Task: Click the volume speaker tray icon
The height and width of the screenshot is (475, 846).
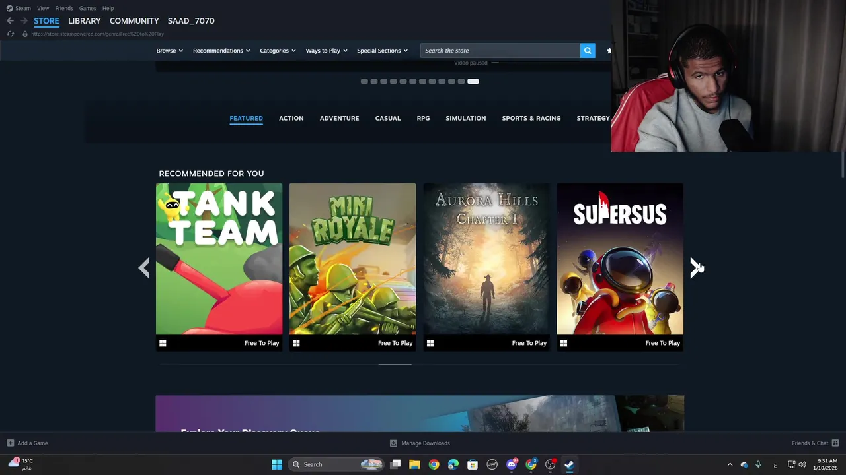Action: click(802, 464)
